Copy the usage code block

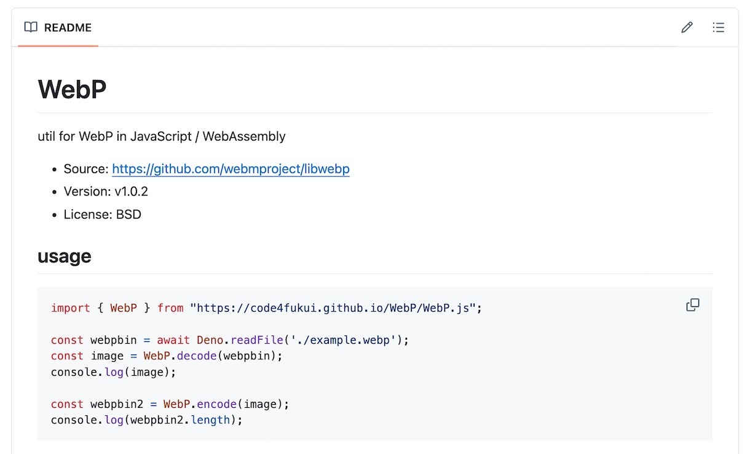click(x=692, y=305)
